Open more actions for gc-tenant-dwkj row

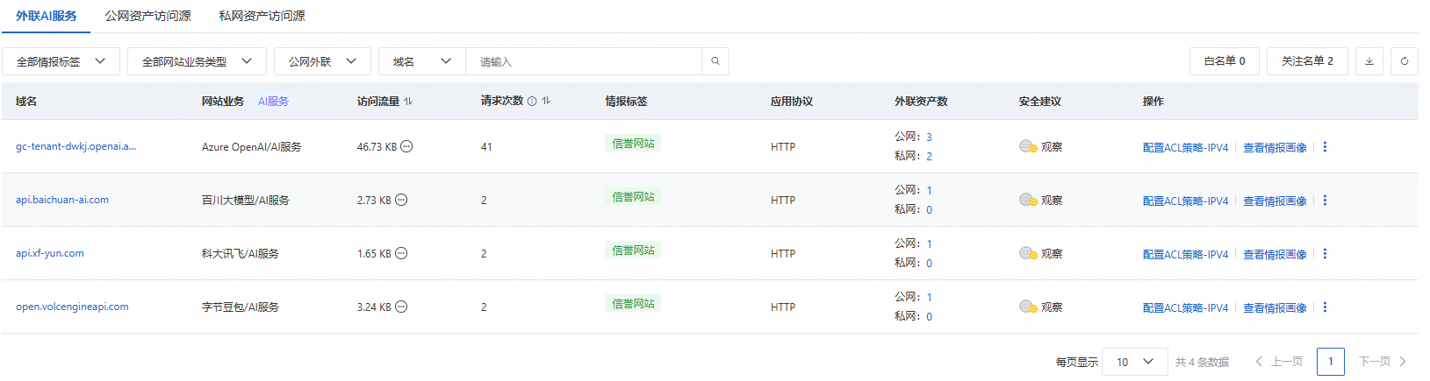coord(1325,147)
